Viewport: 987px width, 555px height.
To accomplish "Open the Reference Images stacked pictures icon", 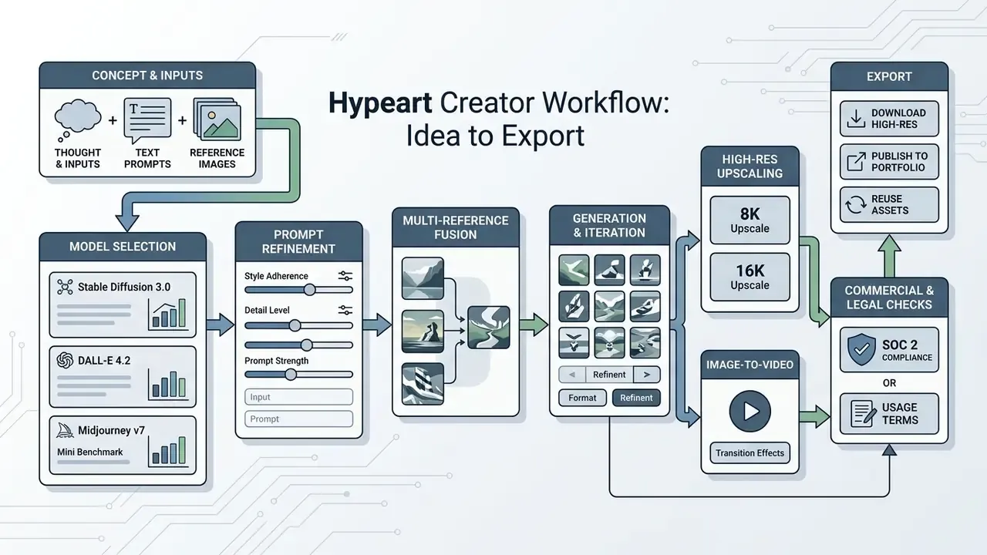I will point(217,120).
